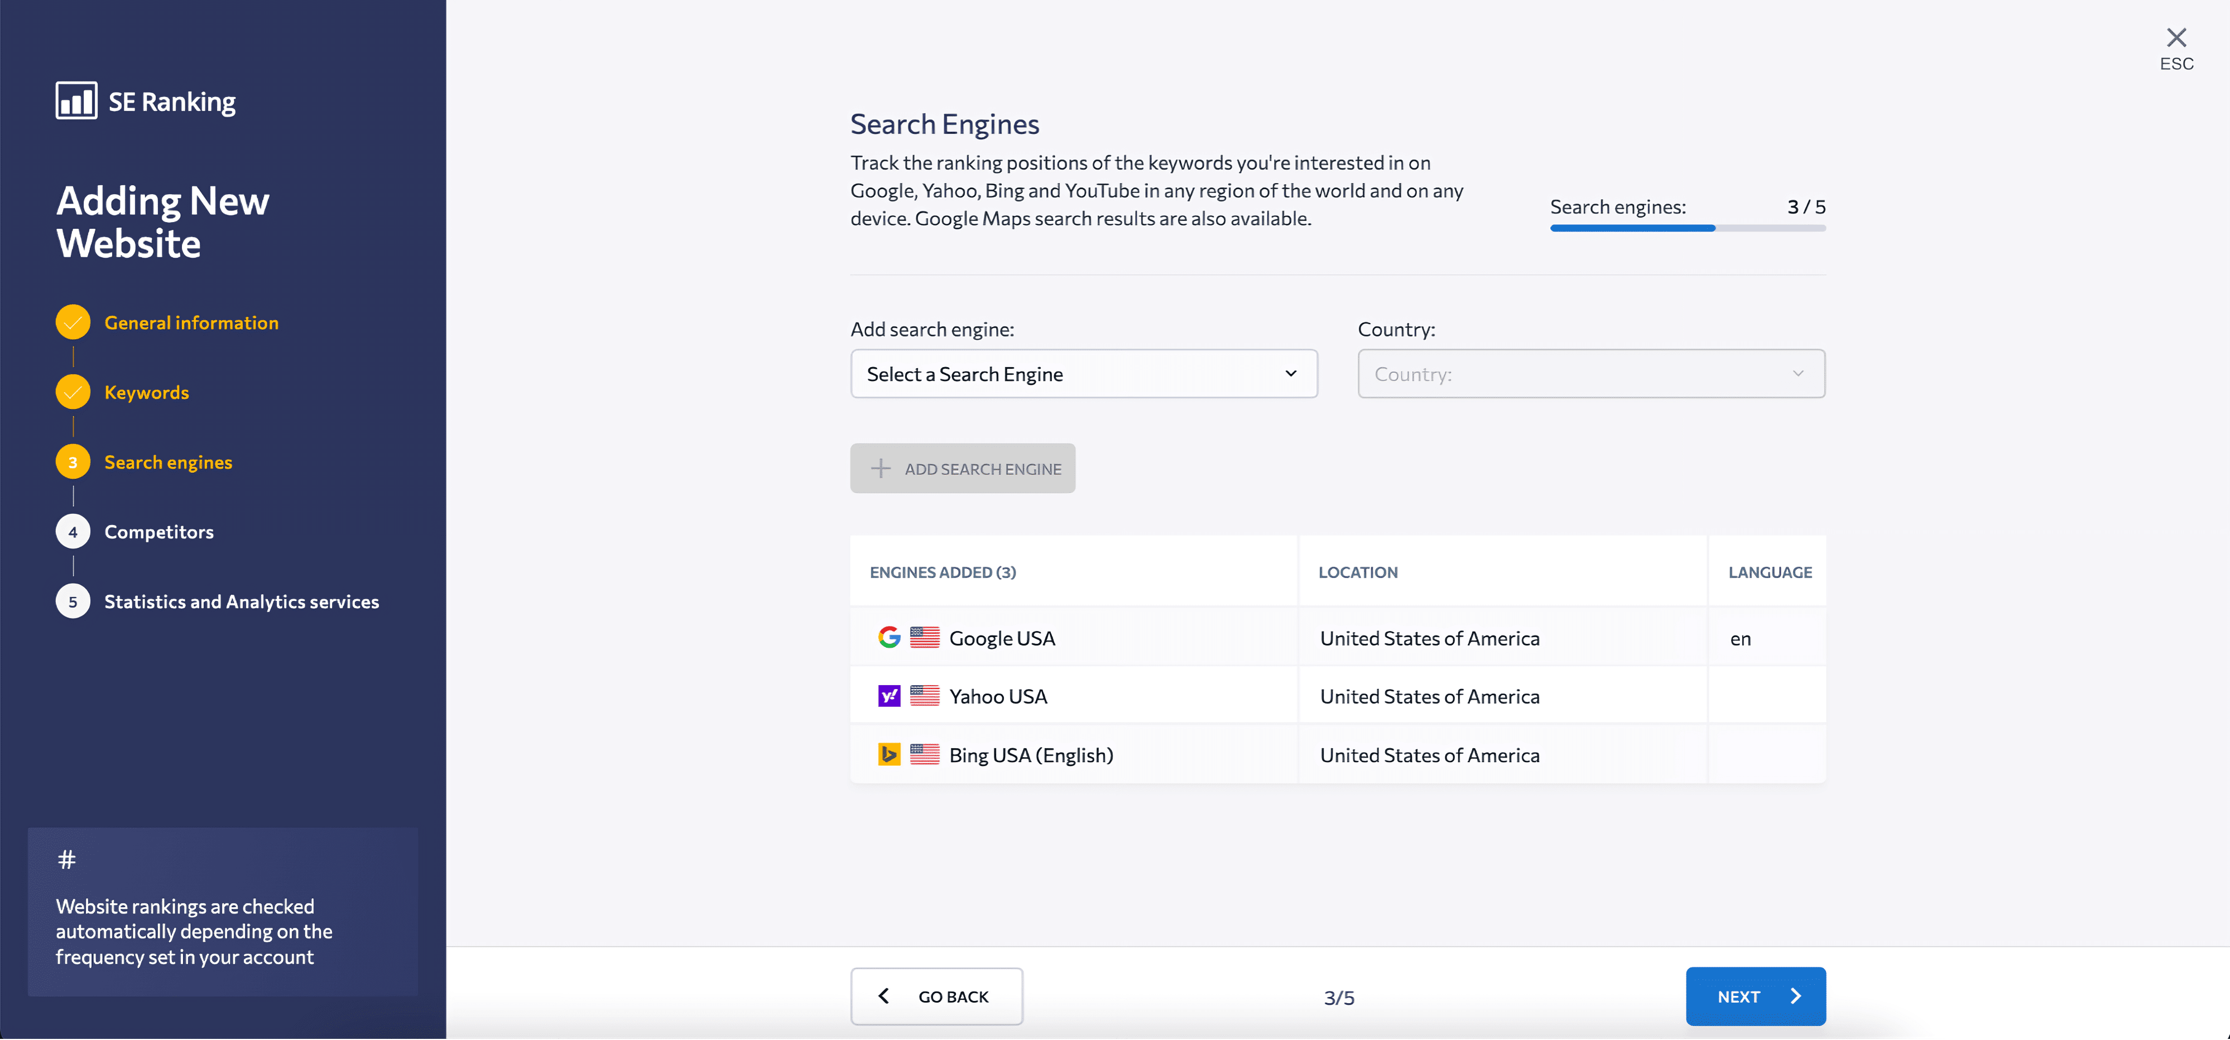Viewport: 2230px width, 1040px height.
Task: Click the Search Engines heading
Action: (944, 124)
